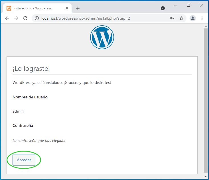209x180 pixels.
Task: Click the username value admin
Action: (18, 111)
